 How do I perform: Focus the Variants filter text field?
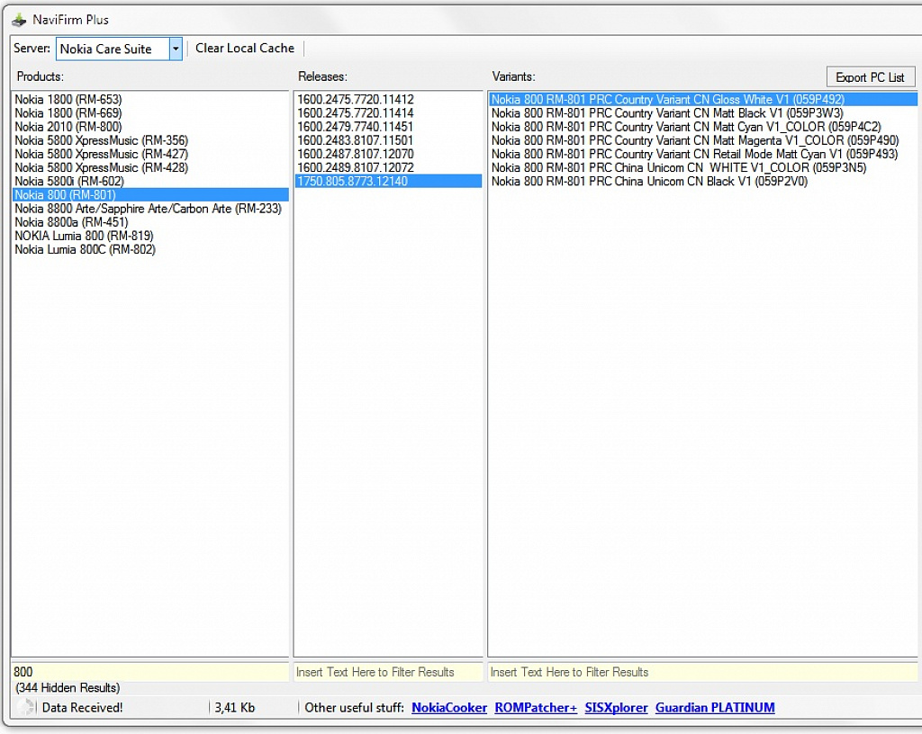click(x=702, y=672)
